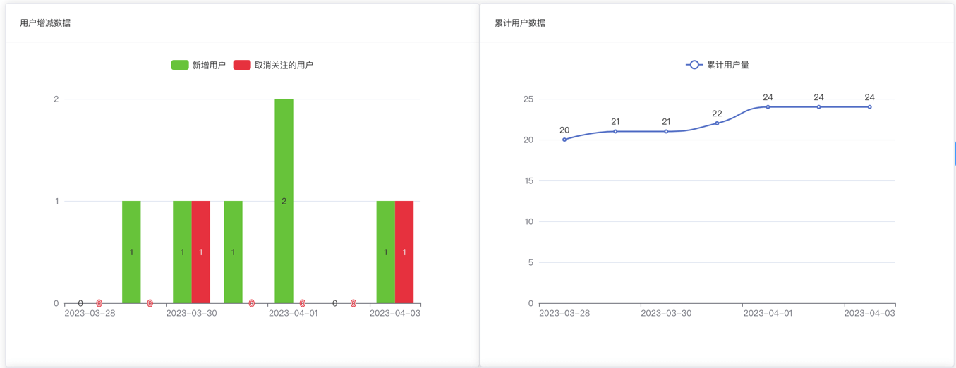The height and width of the screenshot is (368, 956).
Task: Click the green bar above 2023-03-30
Action: point(182,252)
